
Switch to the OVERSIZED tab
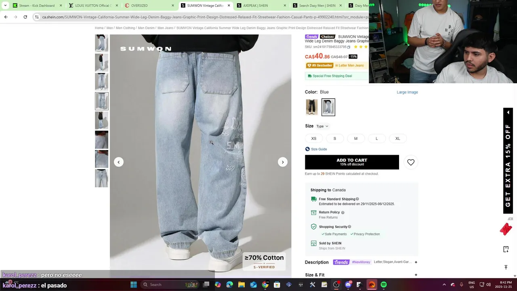point(149,6)
